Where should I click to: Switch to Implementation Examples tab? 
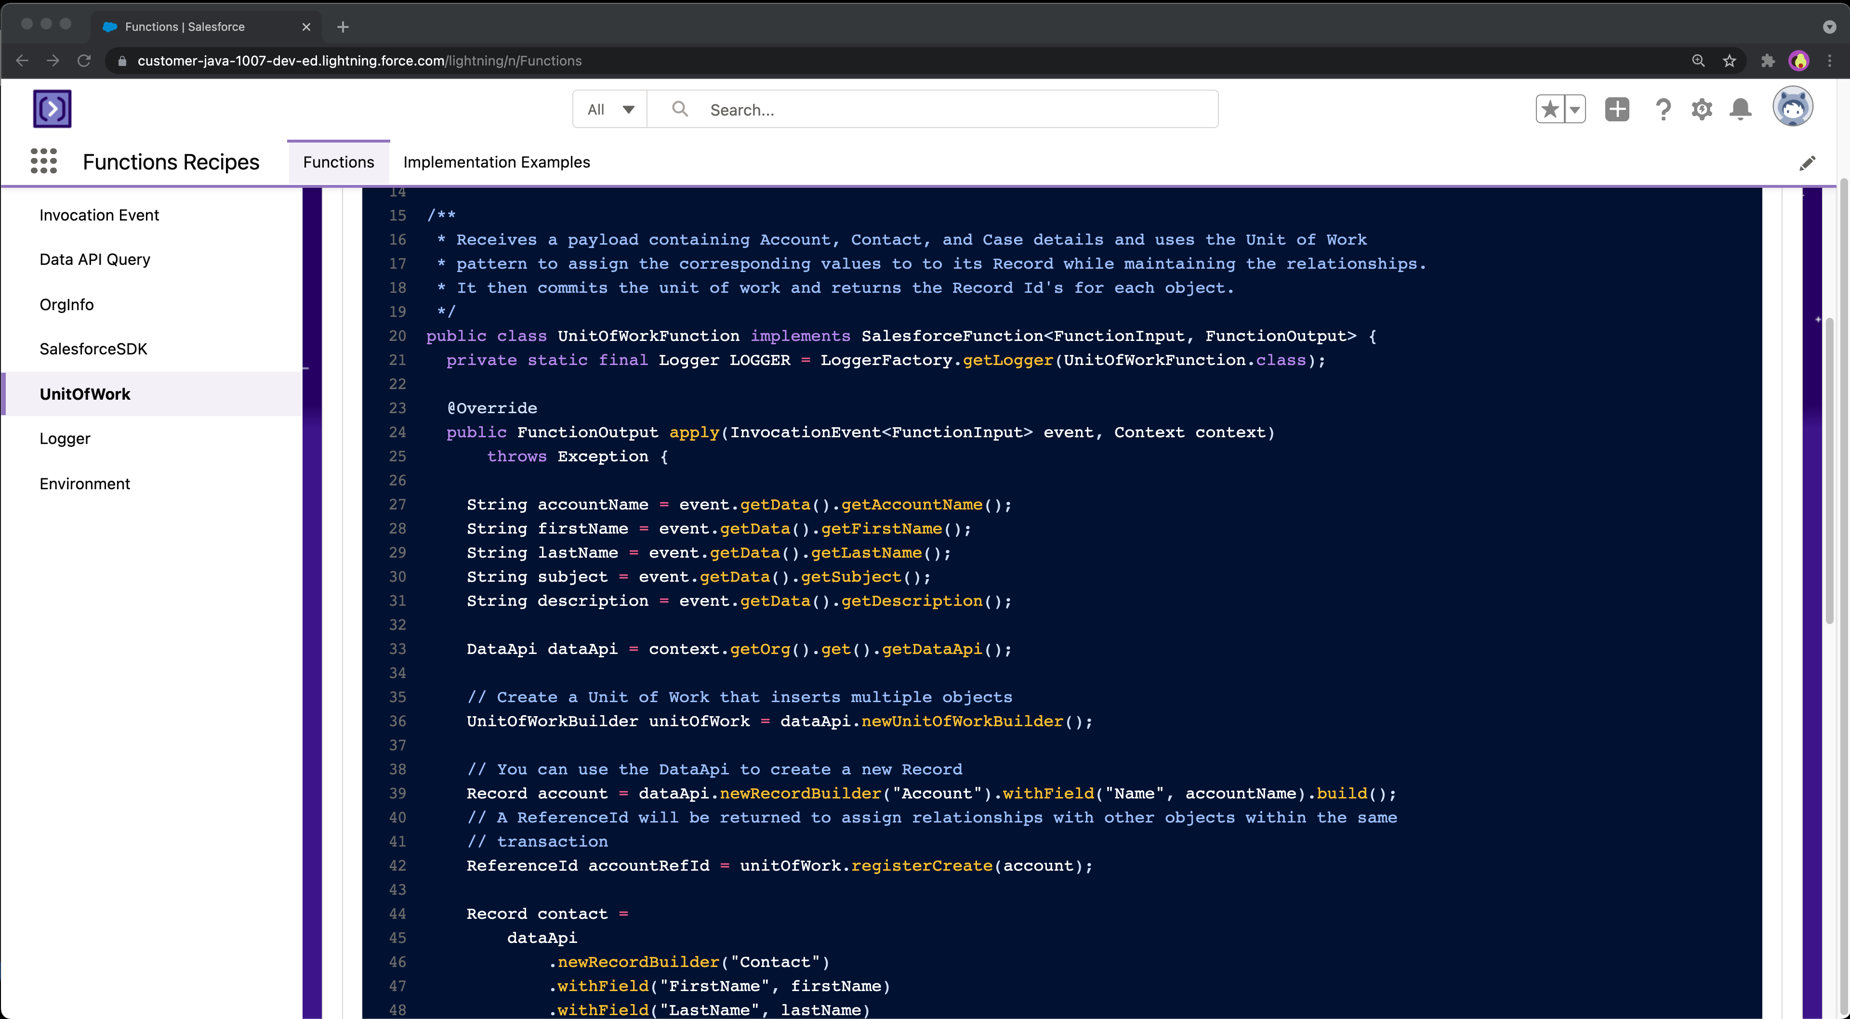496,162
